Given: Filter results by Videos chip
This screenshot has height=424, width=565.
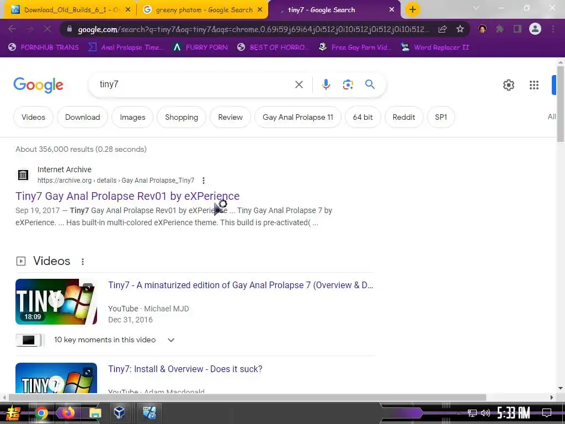Looking at the screenshot, I should 33,117.
